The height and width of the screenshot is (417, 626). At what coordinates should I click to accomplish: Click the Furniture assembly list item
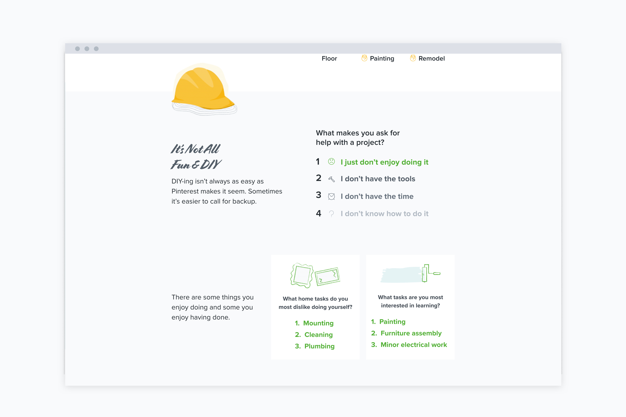[x=411, y=333]
